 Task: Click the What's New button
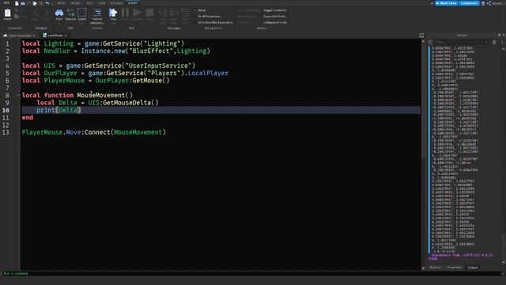[x=446, y=3]
